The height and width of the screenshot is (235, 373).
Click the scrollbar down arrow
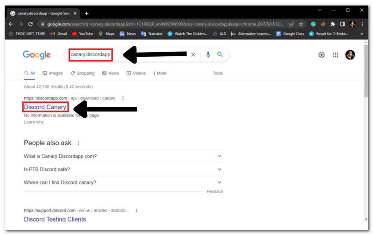(x=366, y=219)
